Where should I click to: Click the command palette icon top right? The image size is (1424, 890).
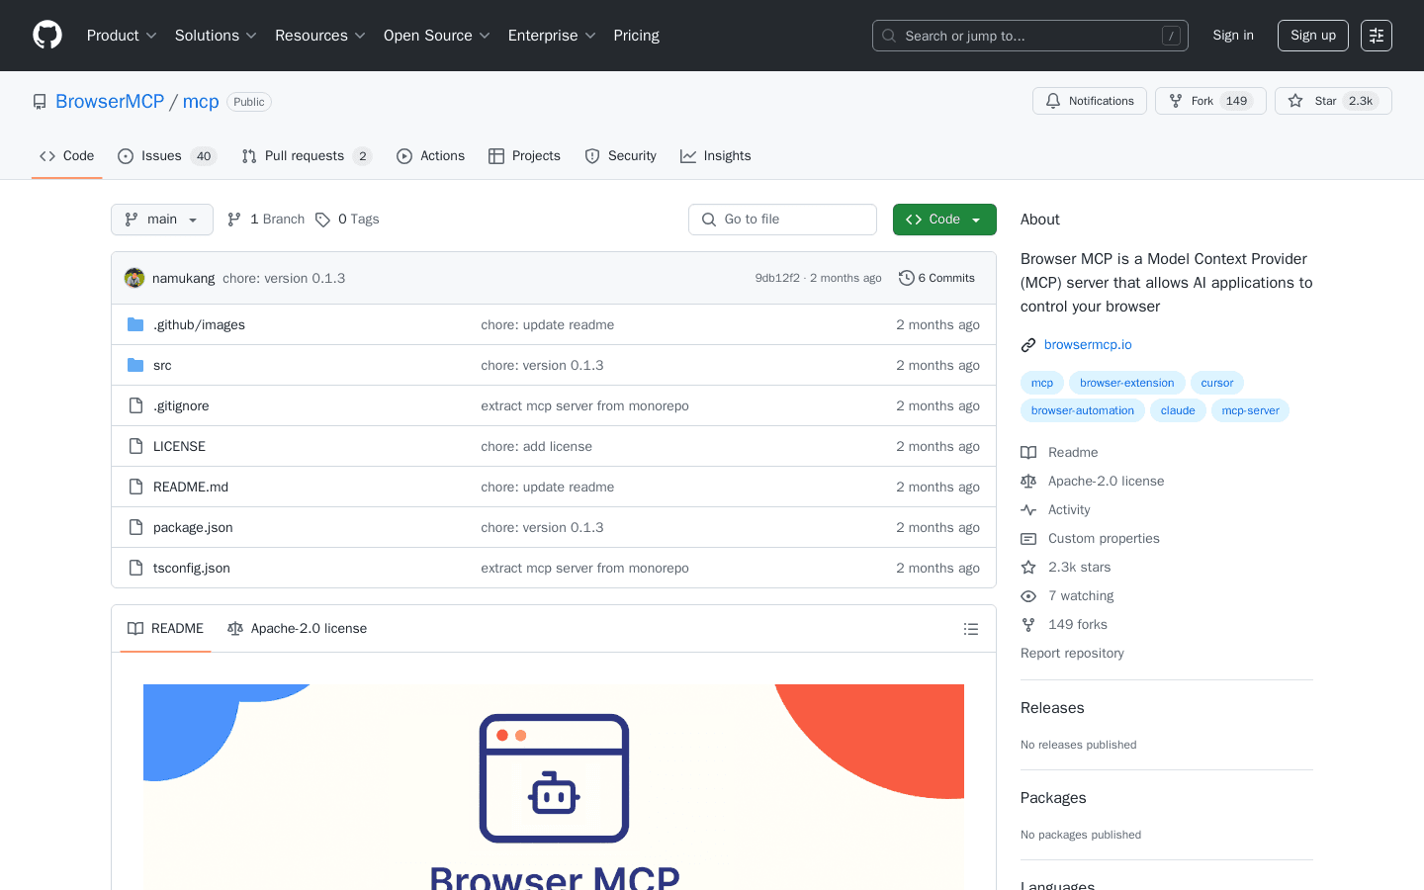[1376, 35]
